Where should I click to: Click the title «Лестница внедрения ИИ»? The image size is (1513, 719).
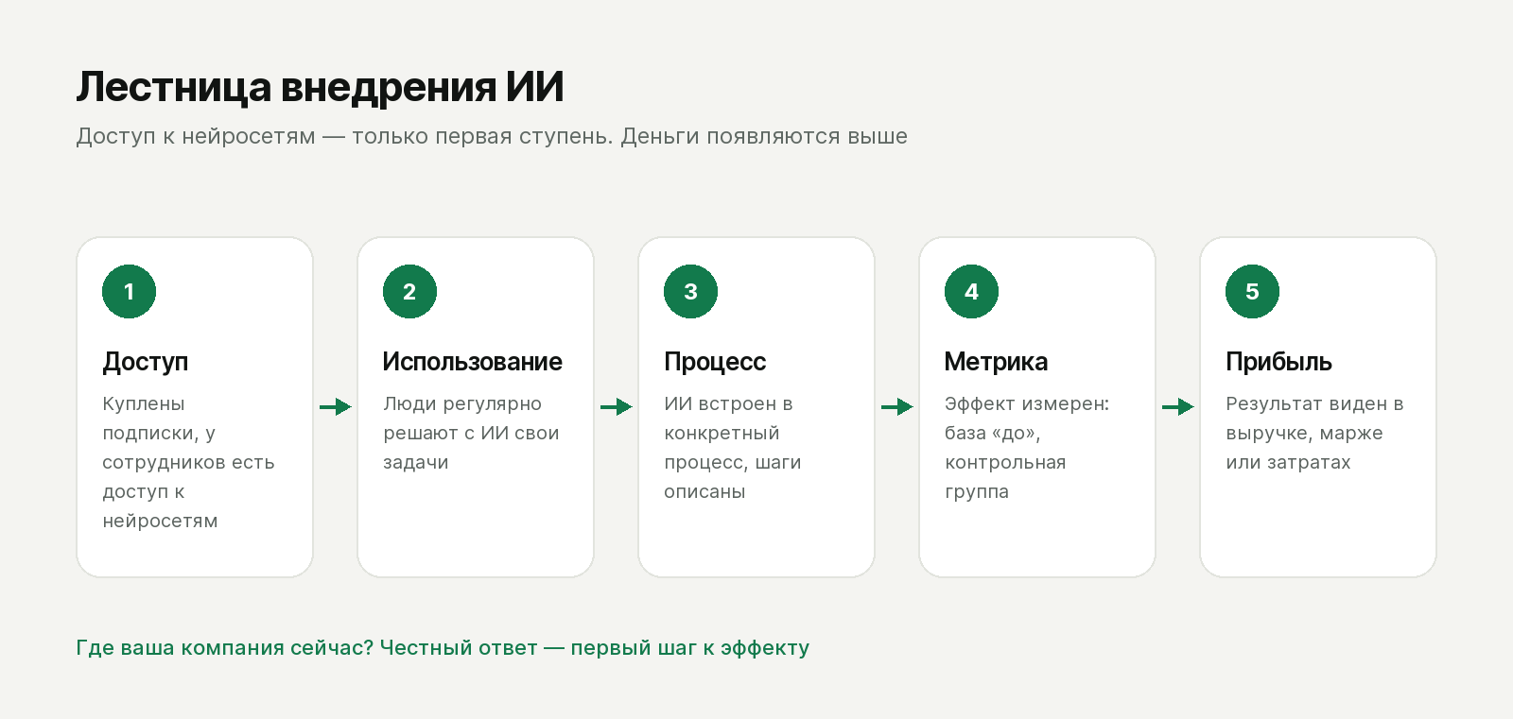[x=321, y=87]
